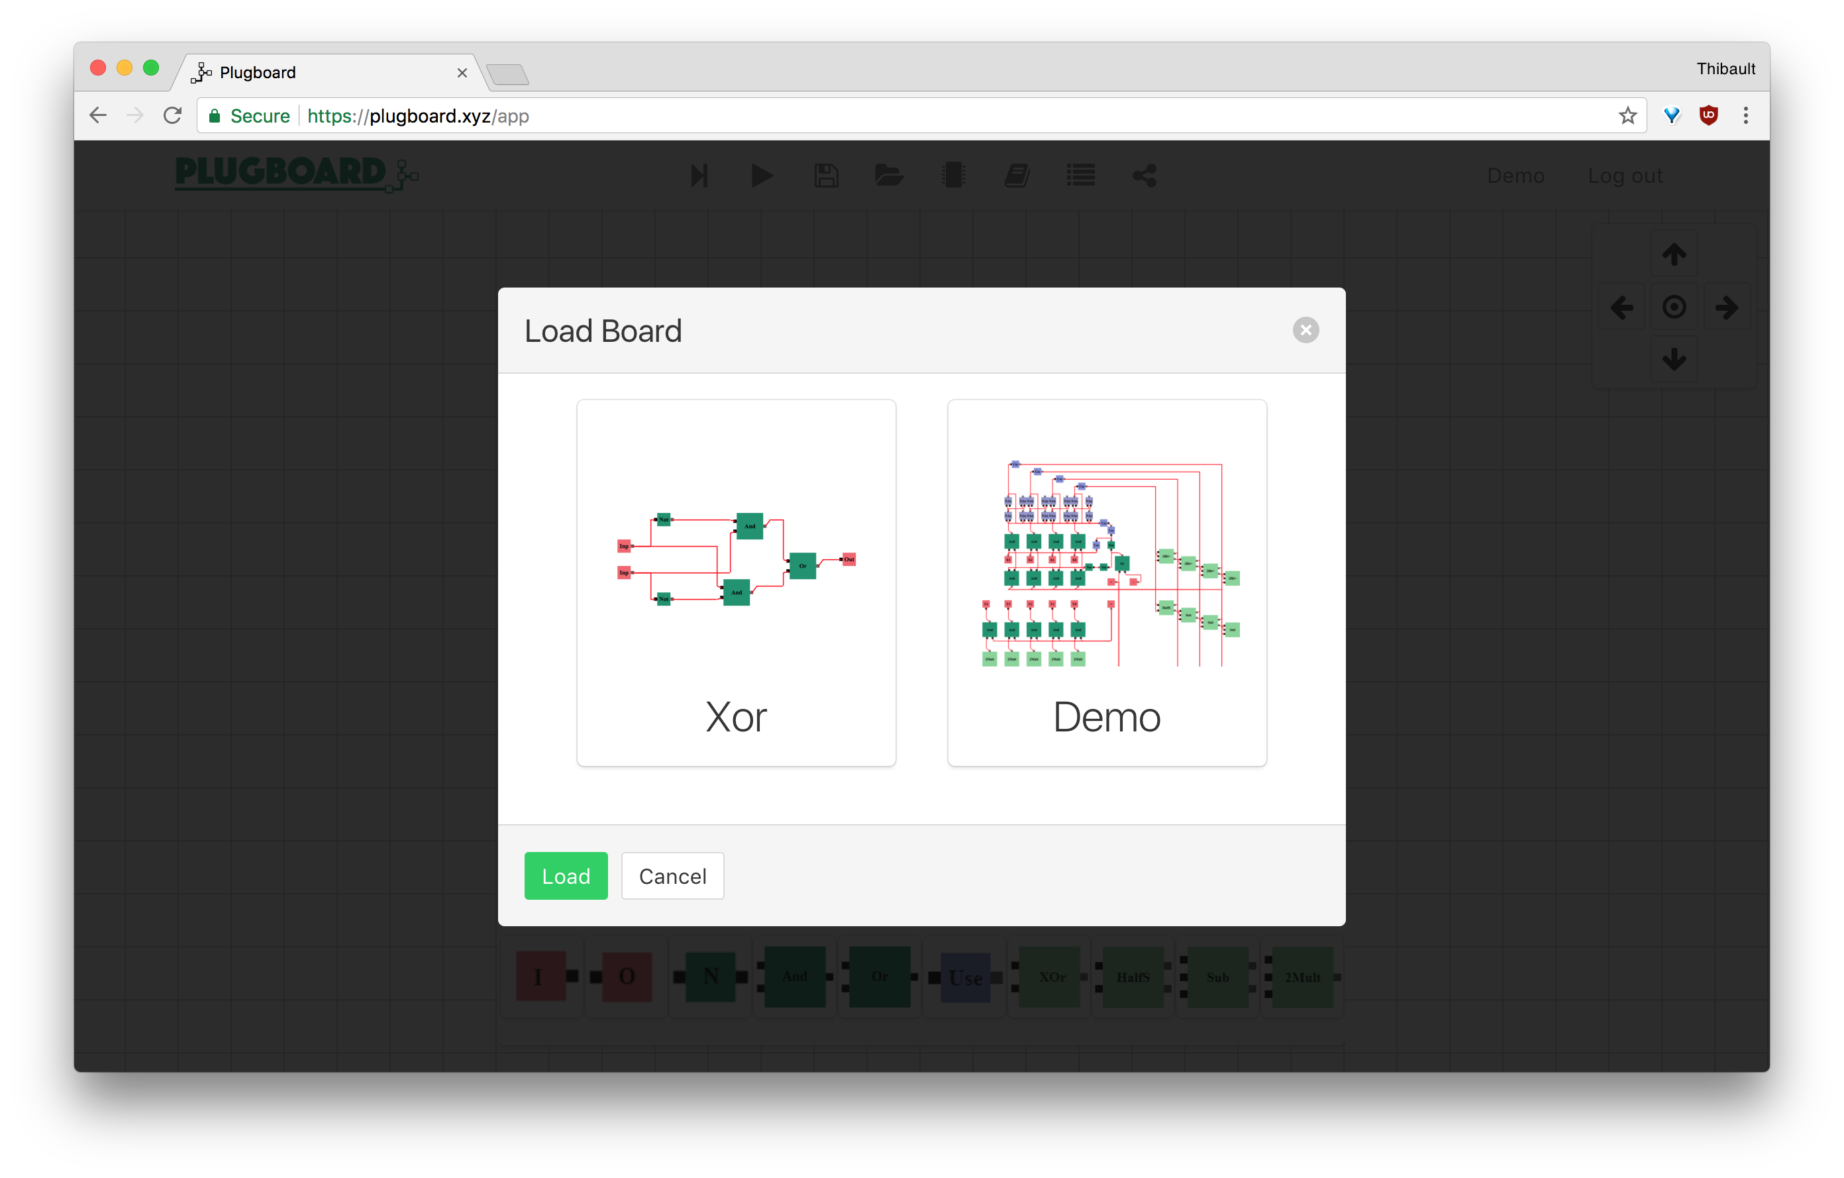This screenshot has width=1844, height=1178.
Task: Click the pan left arrow
Action: tap(1621, 308)
